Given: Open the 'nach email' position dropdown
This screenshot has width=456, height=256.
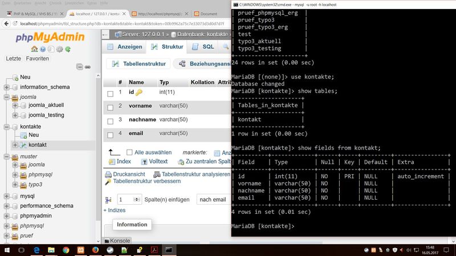Looking at the screenshot, I should [x=213, y=200].
